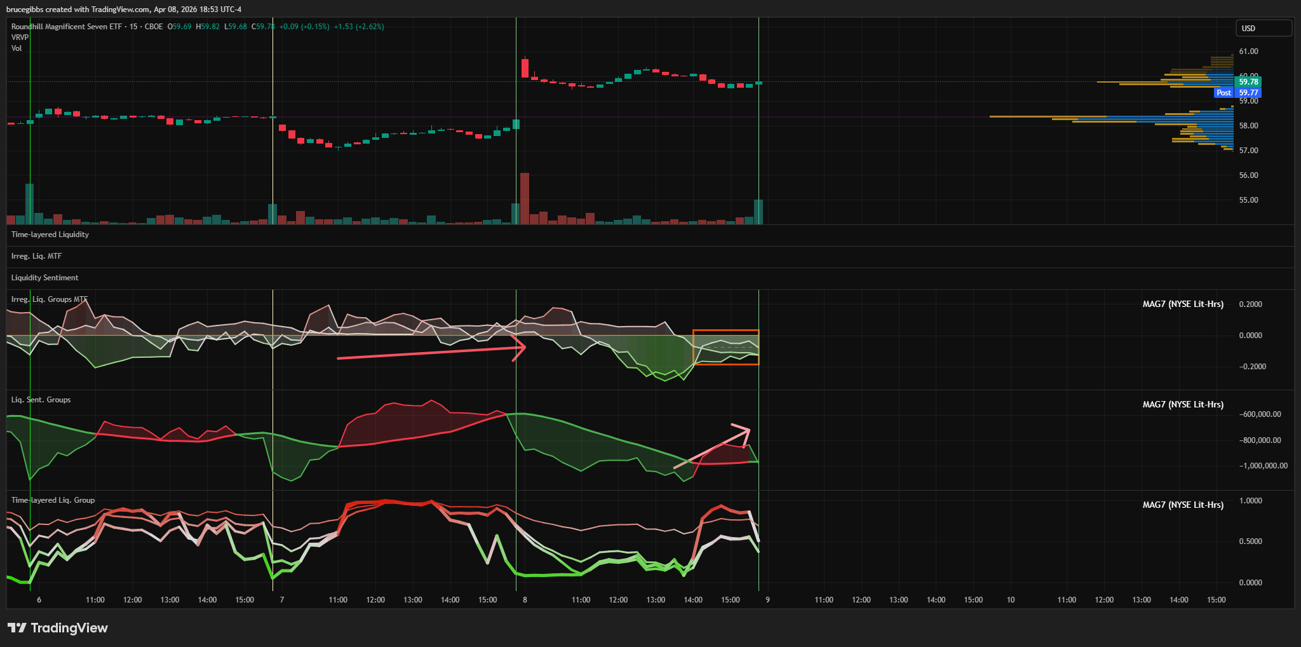Screen dimensions: 1301x647
Task: Select the Vol indicator legend
Action: coord(17,48)
